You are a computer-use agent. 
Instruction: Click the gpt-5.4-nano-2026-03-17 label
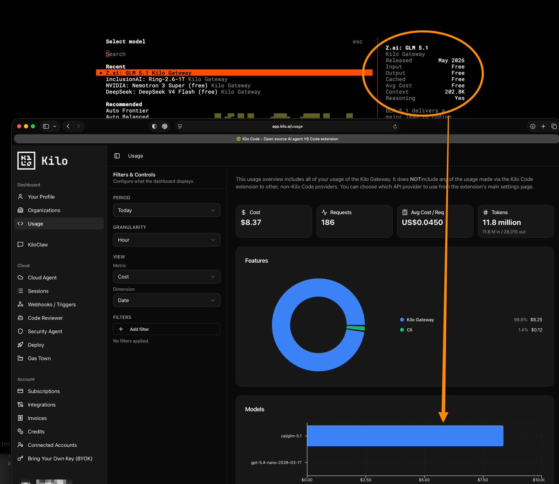[276, 463]
